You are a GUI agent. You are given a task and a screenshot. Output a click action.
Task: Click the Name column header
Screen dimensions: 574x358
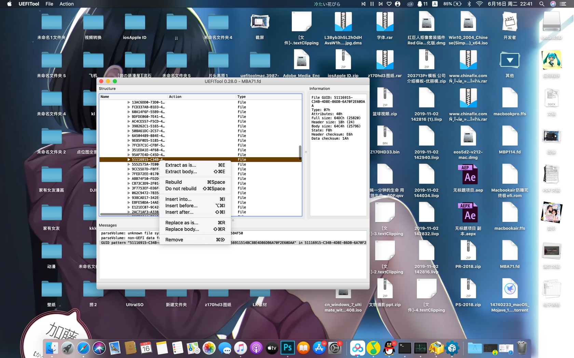pyautogui.click(x=133, y=97)
